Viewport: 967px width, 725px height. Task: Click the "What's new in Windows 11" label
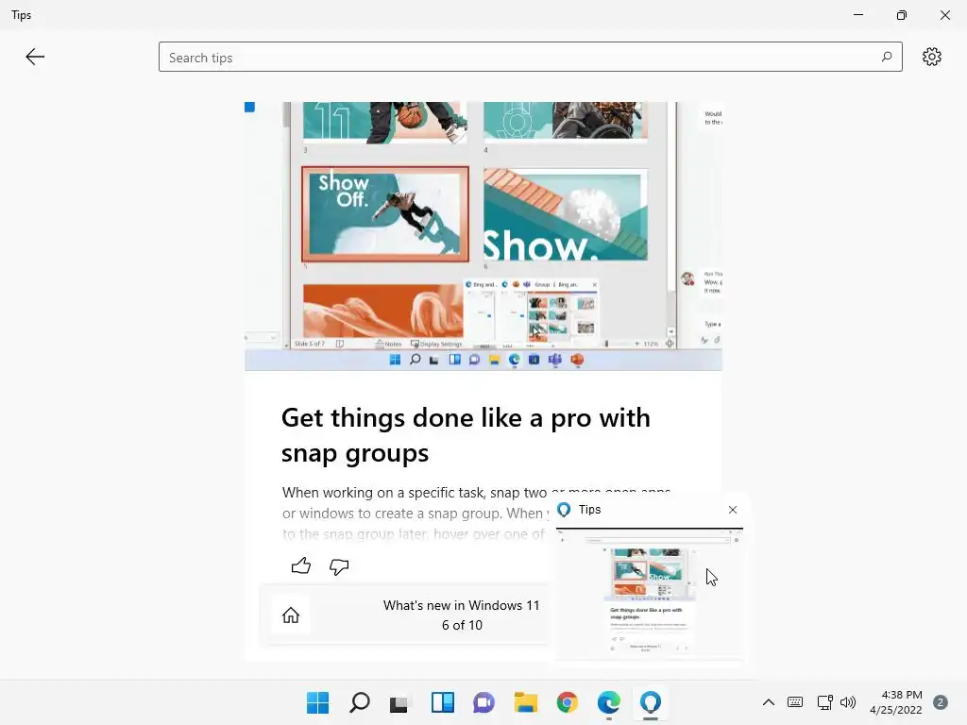click(461, 605)
